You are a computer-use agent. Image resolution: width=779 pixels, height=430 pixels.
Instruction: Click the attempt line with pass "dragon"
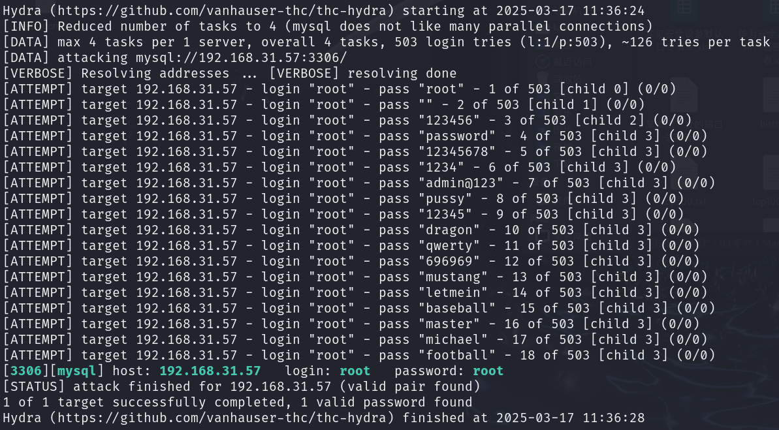pos(351,230)
